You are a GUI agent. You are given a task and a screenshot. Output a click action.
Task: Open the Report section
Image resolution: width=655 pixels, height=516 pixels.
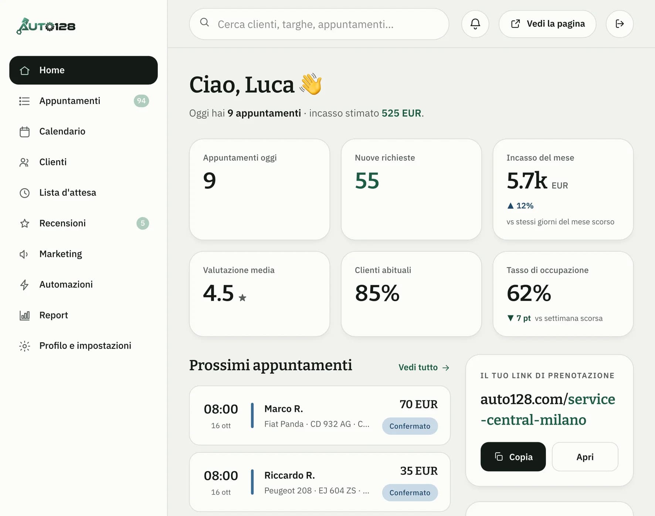84,315
